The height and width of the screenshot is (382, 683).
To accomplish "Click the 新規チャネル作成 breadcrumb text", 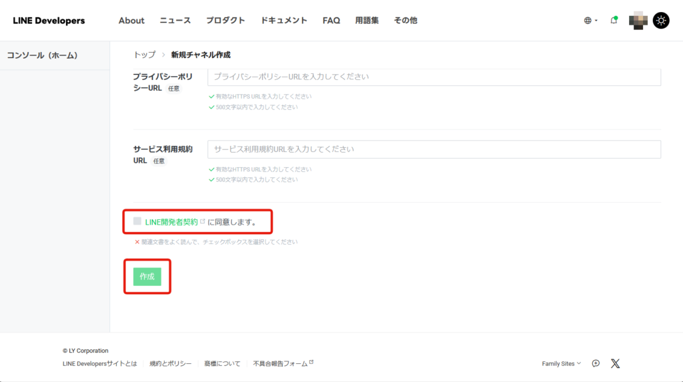I will pos(200,55).
